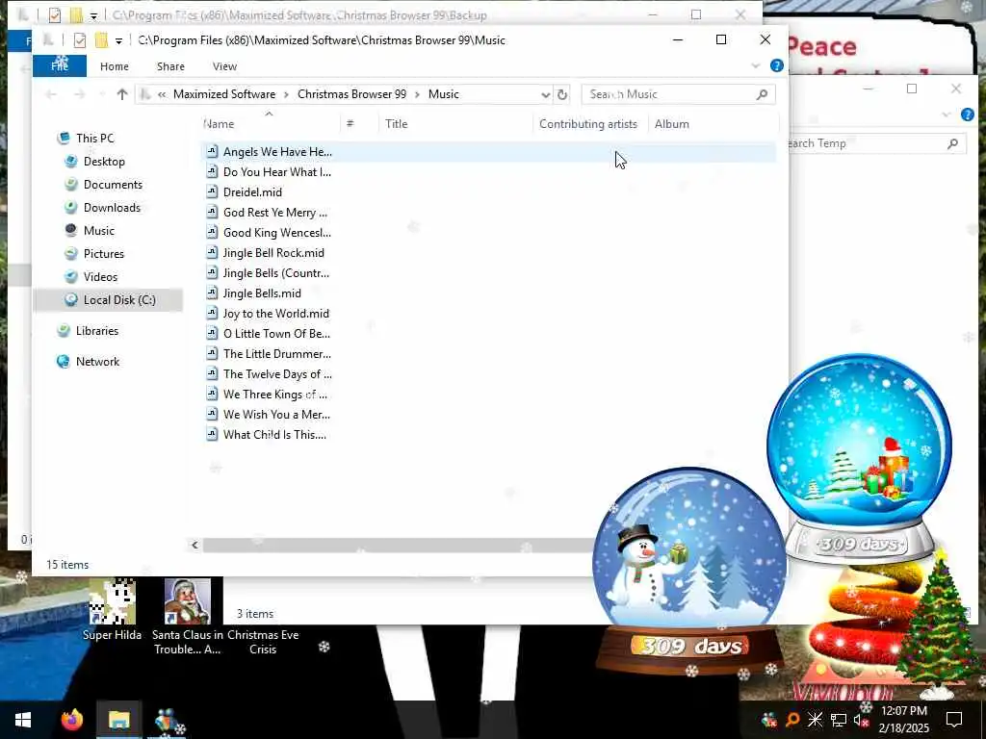Expand the ribbon with the chevron
Screen dimensions: 986x739
(755, 65)
